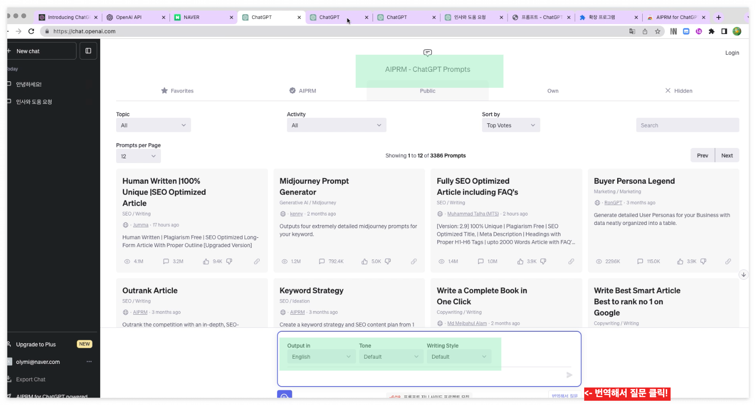The image size is (756, 405).
Task: Click the prompt Search field
Action: pos(688,125)
